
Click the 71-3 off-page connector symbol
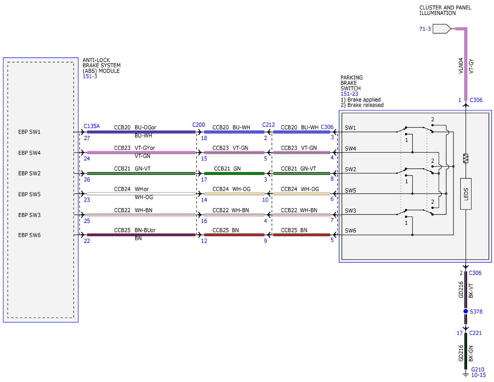[x=442, y=28]
